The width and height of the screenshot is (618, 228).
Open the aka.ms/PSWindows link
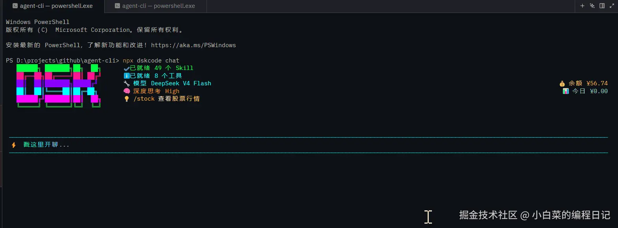[x=194, y=45]
